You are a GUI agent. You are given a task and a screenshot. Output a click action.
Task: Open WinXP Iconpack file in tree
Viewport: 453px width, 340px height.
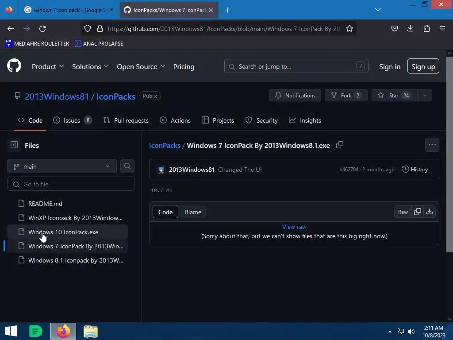[x=67, y=218]
